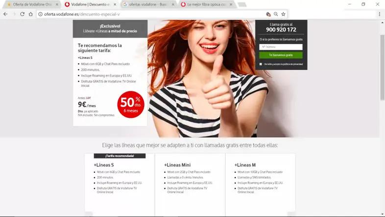Close the 'Vodafone | Descuento' tab

(115, 4)
